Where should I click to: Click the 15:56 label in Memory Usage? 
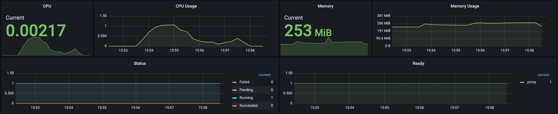click(x=480, y=50)
